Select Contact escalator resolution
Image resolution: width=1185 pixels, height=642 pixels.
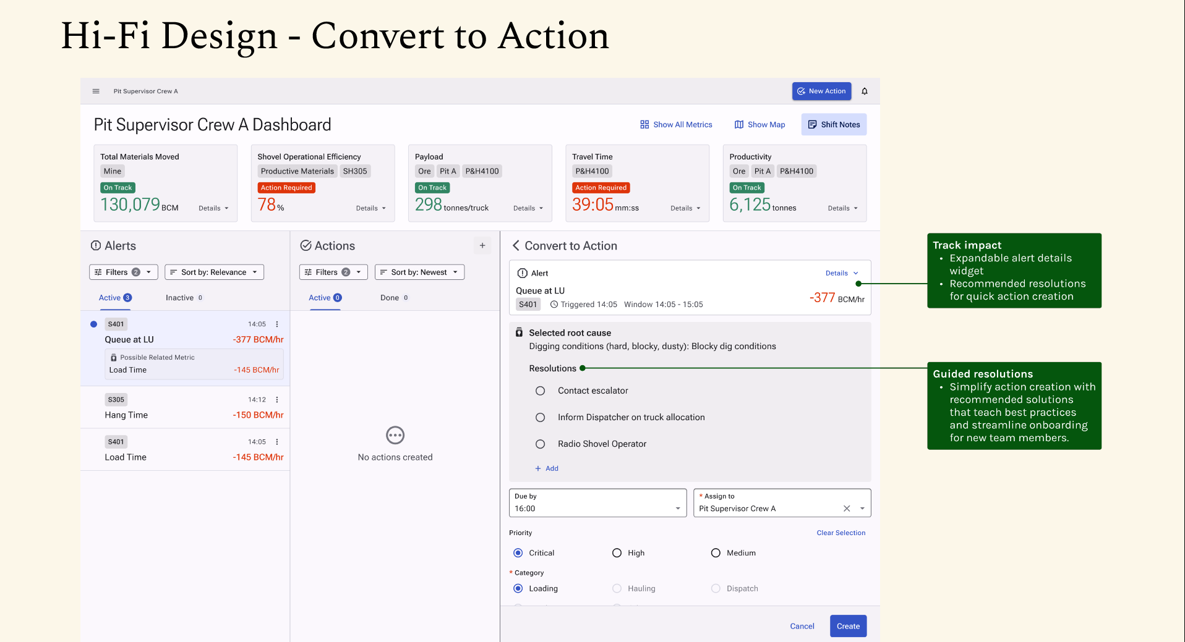(x=540, y=391)
